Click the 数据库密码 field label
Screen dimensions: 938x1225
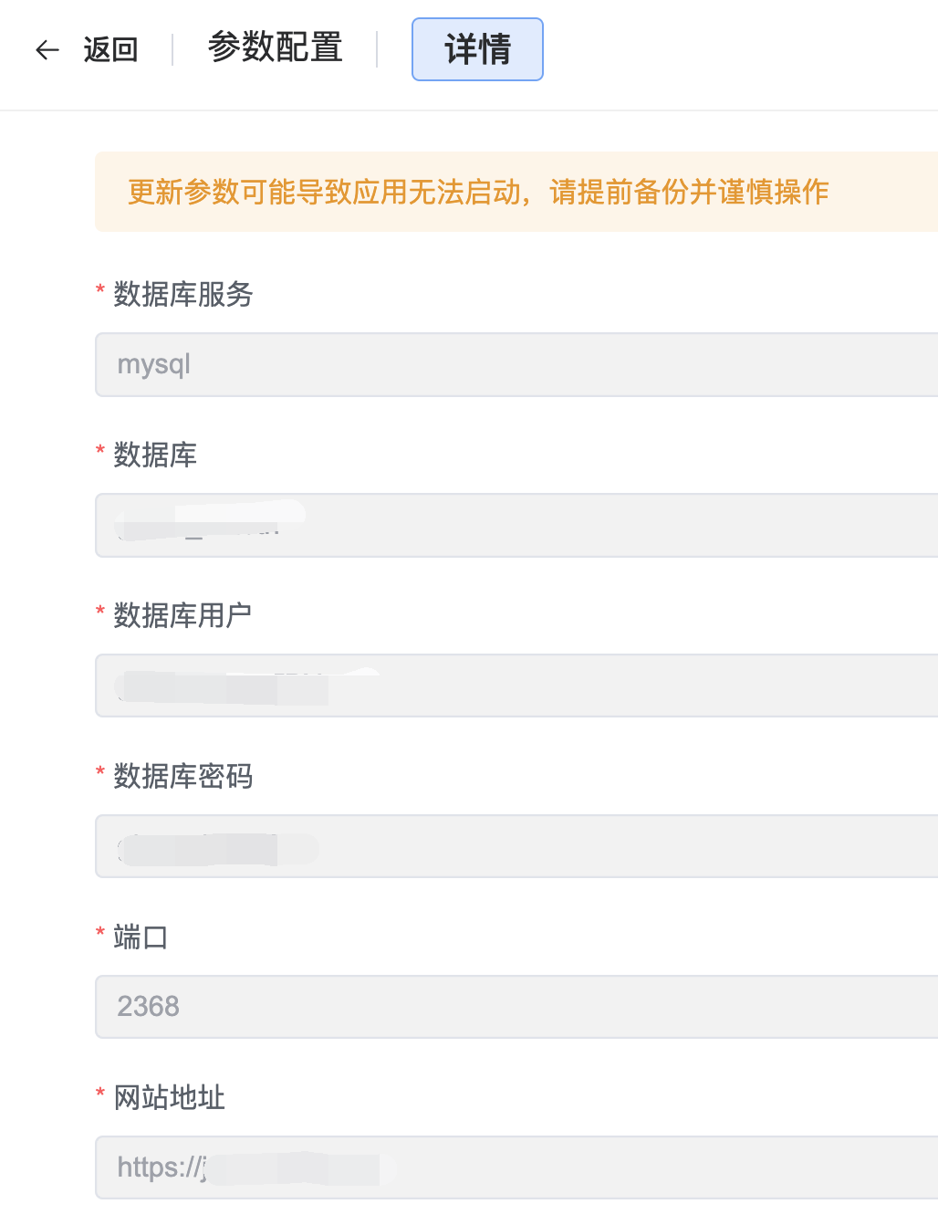(182, 777)
